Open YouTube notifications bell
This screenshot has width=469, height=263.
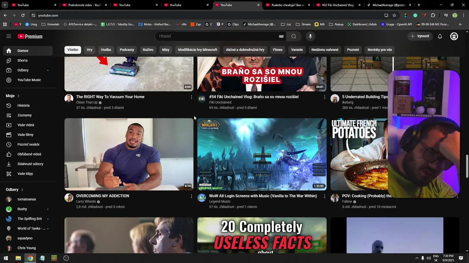coord(440,36)
